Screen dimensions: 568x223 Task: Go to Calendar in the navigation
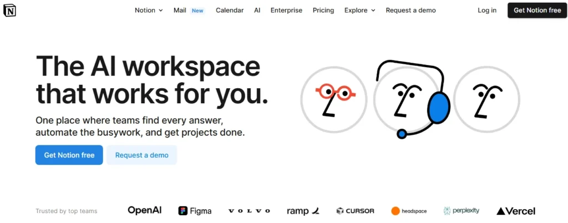click(x=230, y=11)
